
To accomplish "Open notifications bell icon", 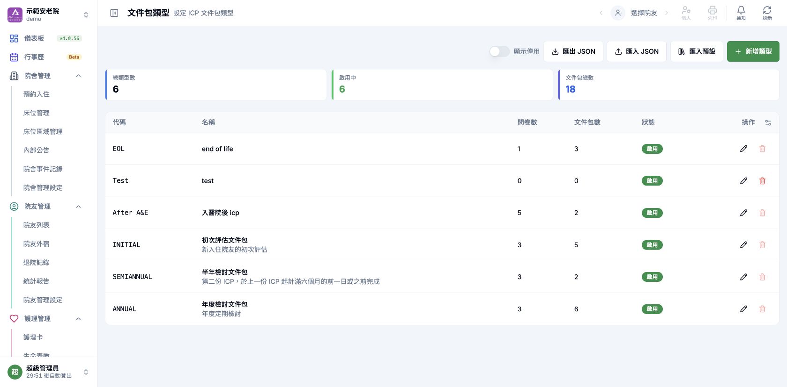I will tap(741, 13).
